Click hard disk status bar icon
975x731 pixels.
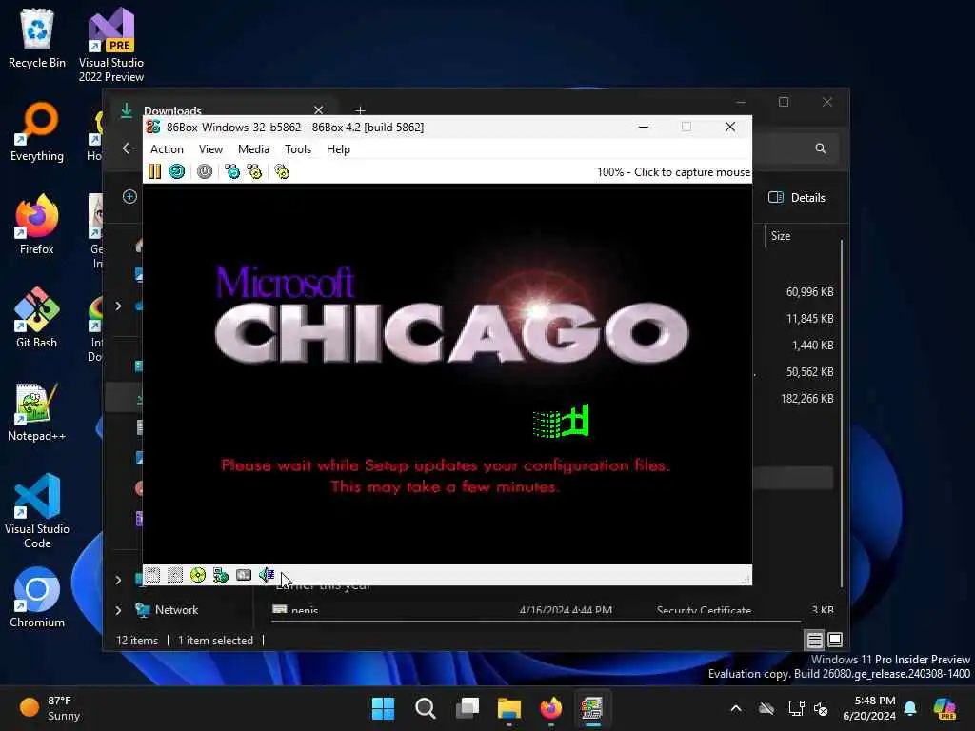point(244,575)
